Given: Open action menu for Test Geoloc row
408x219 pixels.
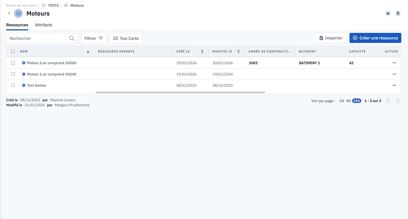Looking at the screenshot, I should (x=394, y=85).
